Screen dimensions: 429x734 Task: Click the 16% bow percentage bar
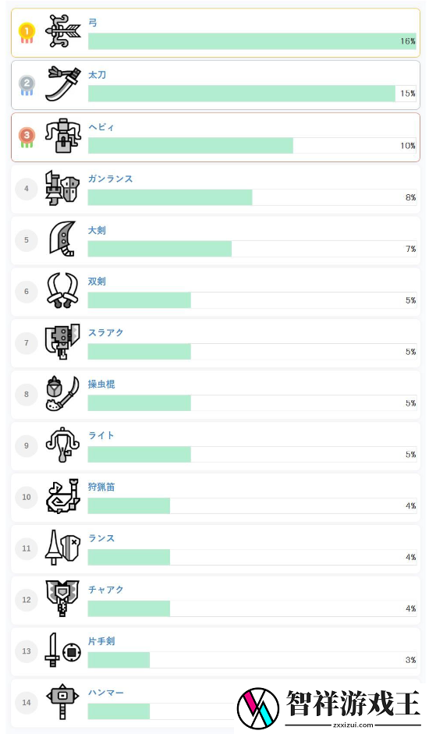(x=253, y=41)
